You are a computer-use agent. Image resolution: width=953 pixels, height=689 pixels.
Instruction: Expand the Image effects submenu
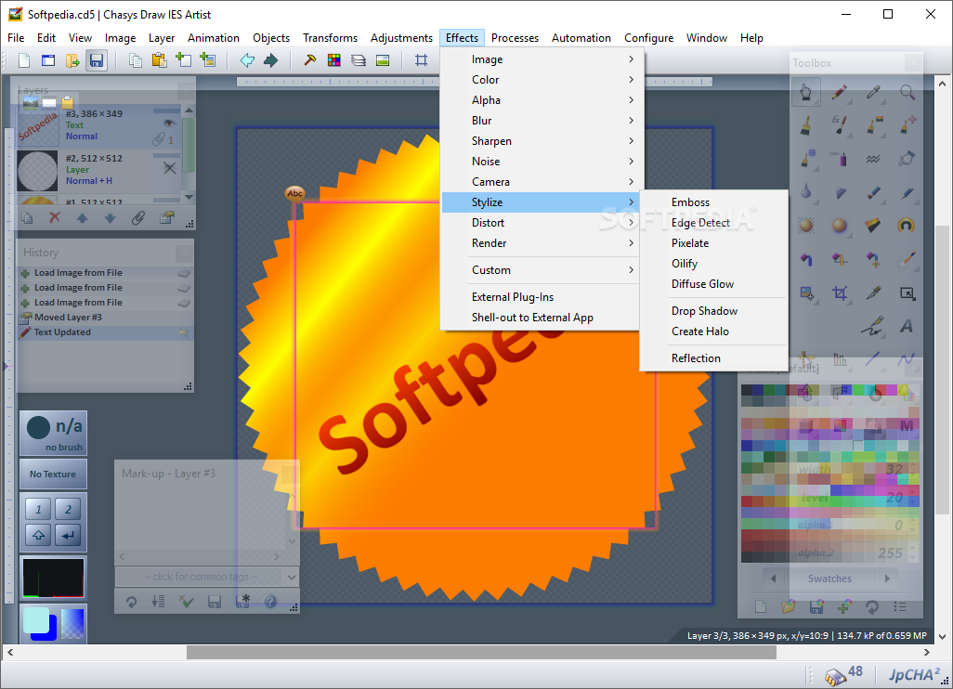(540, 59)
